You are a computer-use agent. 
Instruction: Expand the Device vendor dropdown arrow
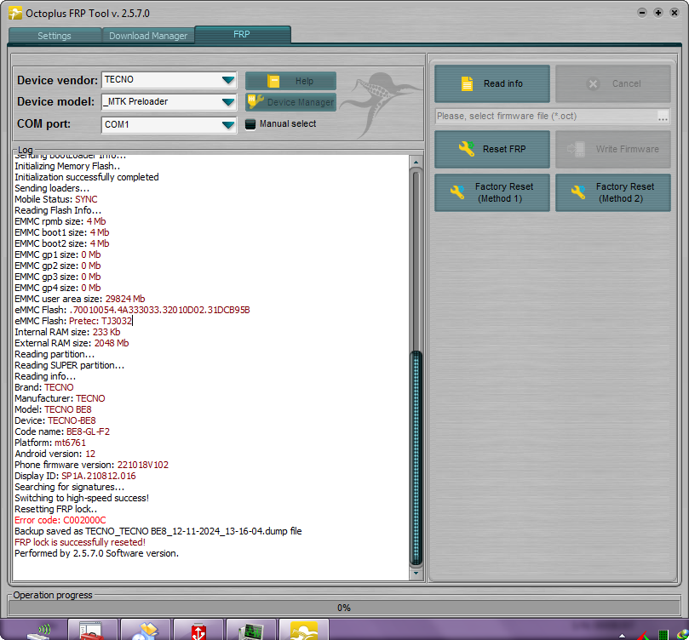[x=228, y=80]
